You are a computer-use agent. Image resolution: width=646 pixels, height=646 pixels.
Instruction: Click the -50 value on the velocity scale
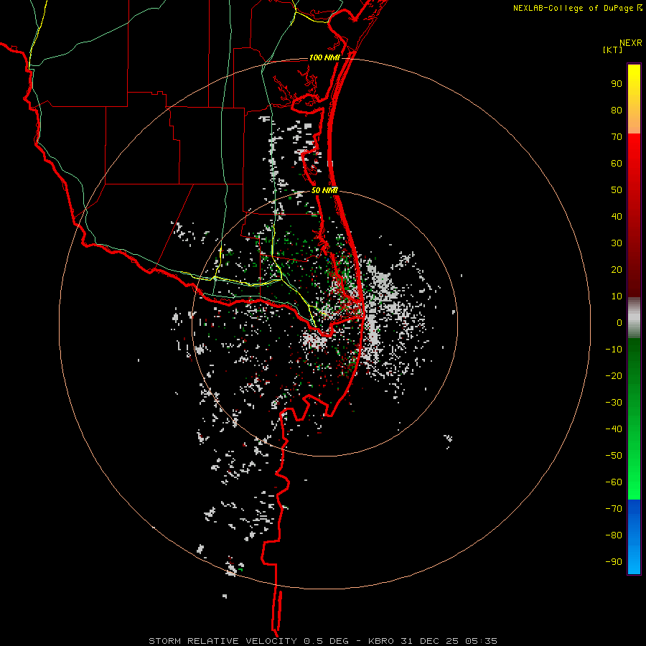point(614,456)
